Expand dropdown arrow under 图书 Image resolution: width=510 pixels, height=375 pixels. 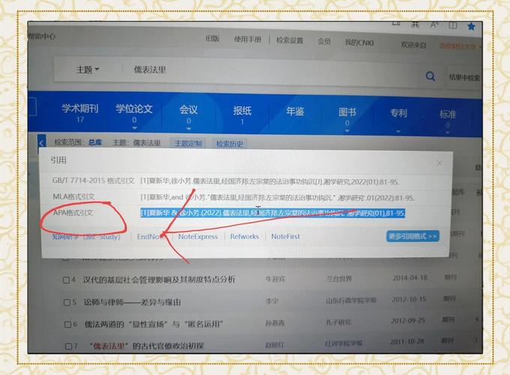click(347, 130)
